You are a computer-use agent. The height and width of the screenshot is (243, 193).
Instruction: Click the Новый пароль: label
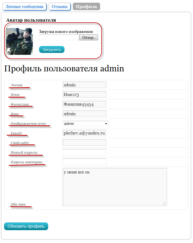[25, 152]
